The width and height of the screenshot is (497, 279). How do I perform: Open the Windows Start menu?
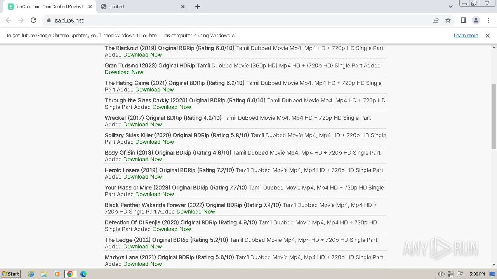tap(10, 274)
